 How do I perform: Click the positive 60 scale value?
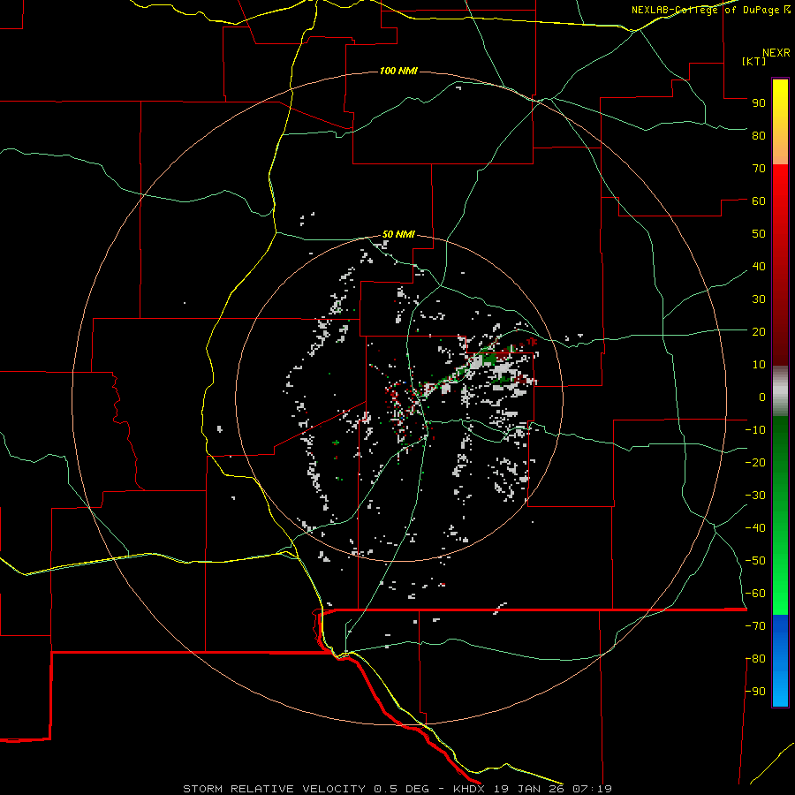[759, 201]
